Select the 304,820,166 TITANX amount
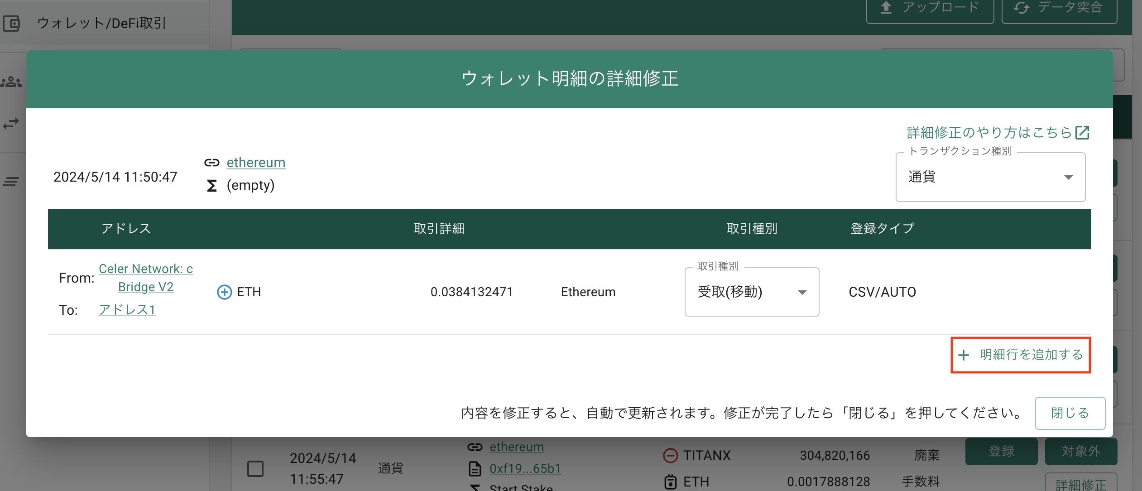1142x491 pixels. click(x=835, y=455)
